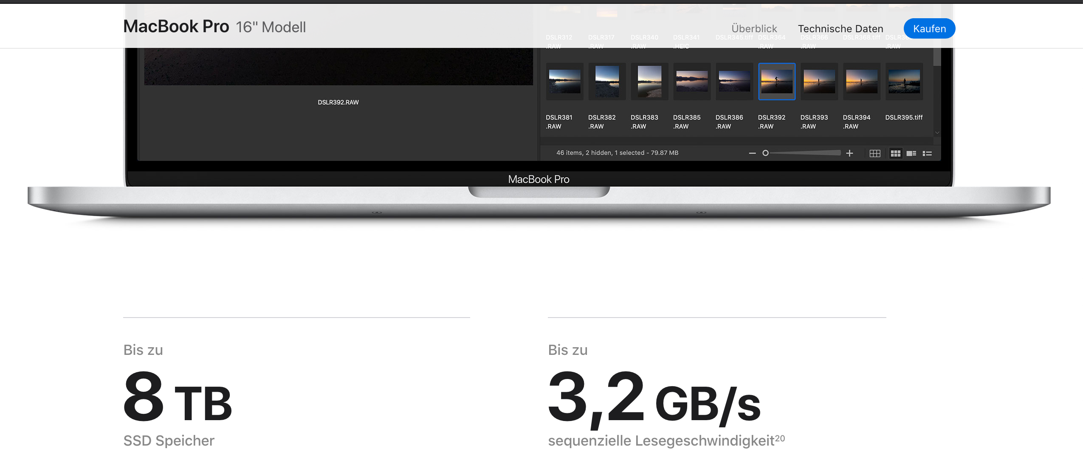Select the DSLR383.RAW thumbnail
The image size is (1083, 474).
649,81
